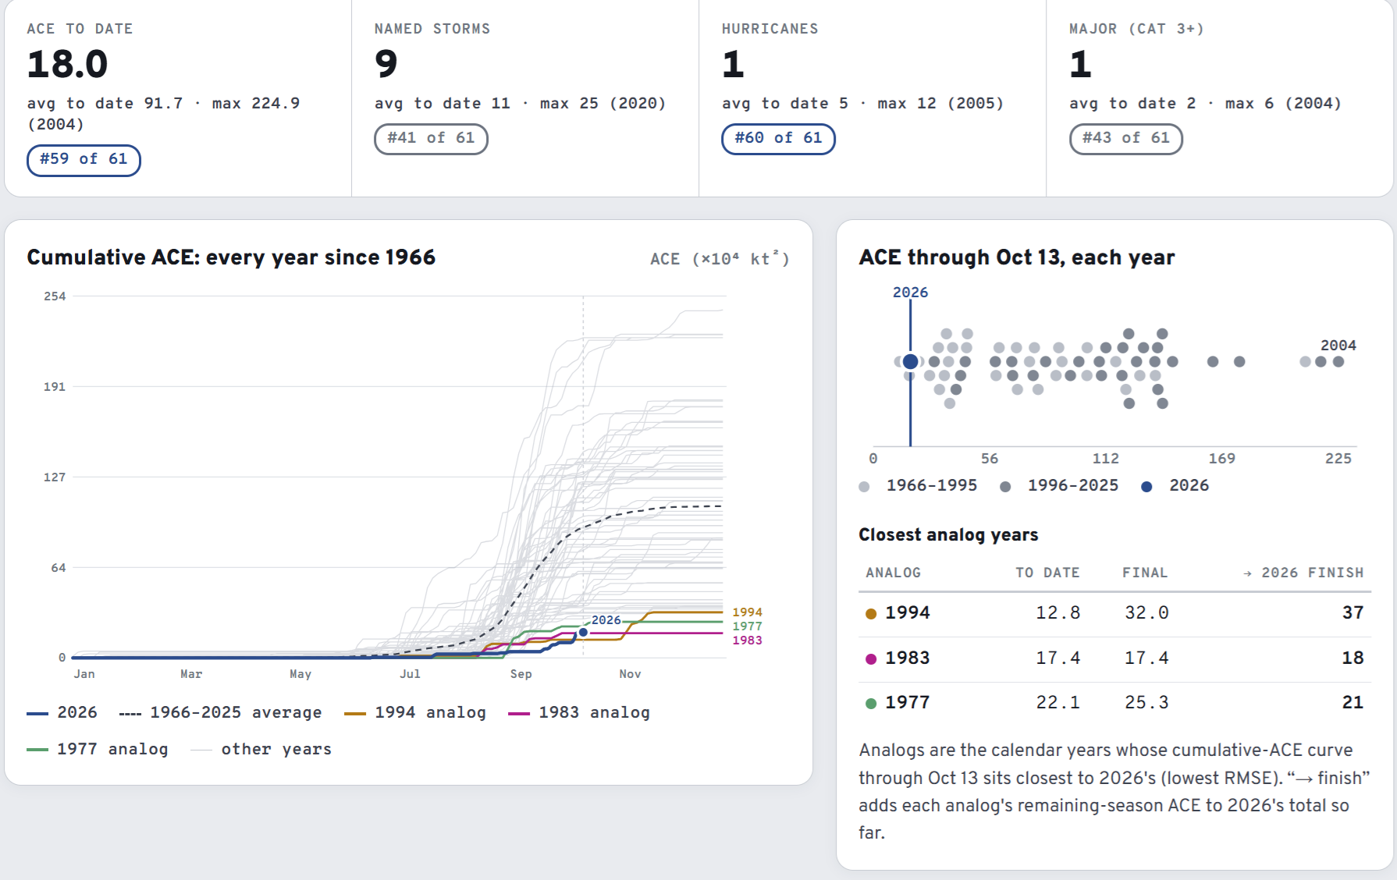Click the 1994 end label on line chart

pyautogui.click(x=747, y=612)
